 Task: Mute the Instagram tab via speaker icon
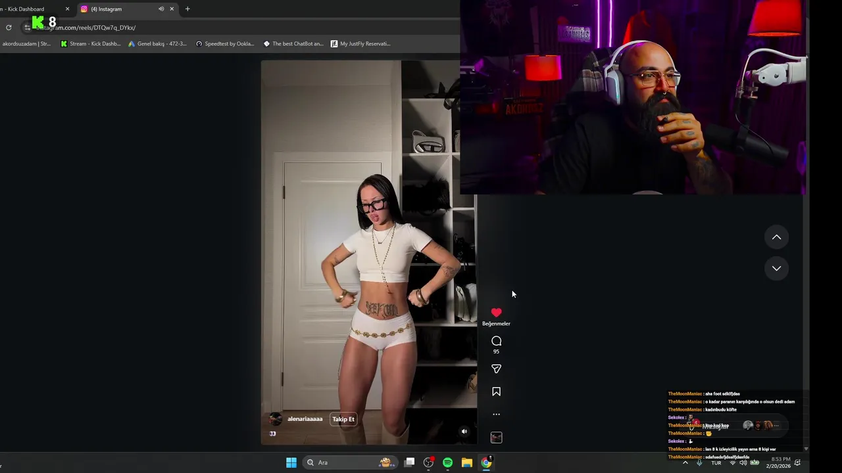click(x=161, y=9)
